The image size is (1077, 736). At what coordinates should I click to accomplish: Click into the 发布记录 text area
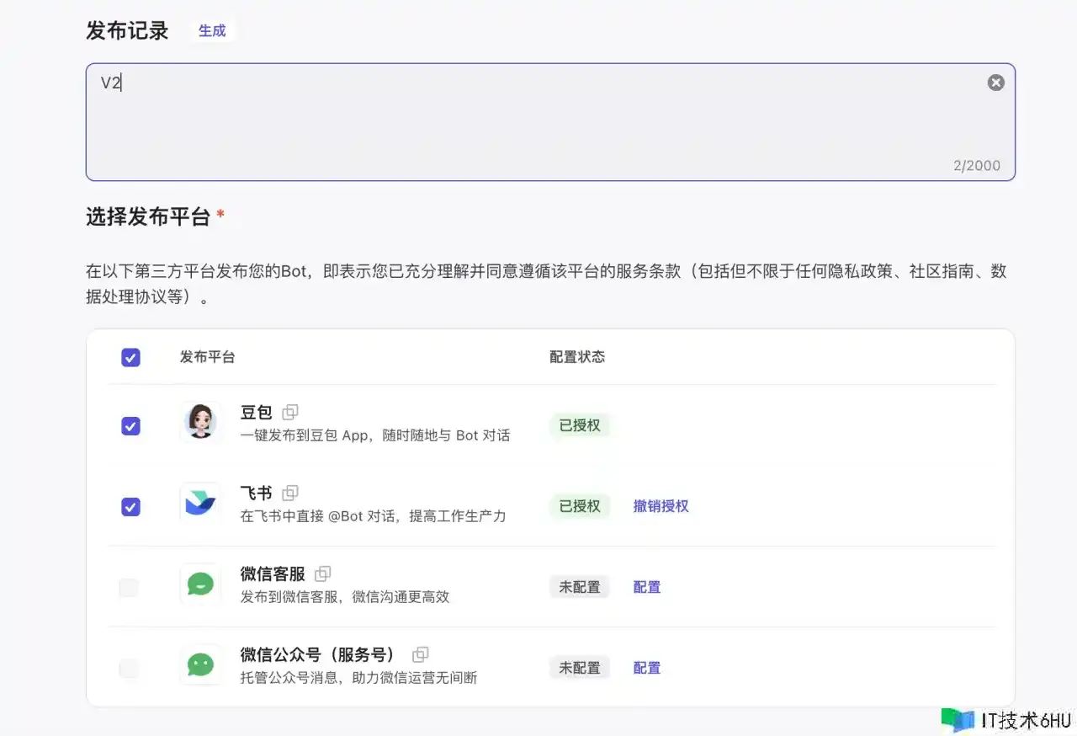[538, 126]
